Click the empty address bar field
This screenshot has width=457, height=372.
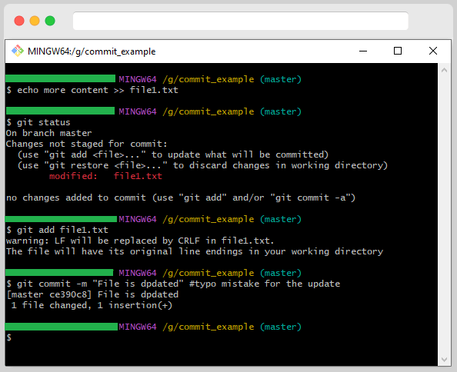pos(241,21)
